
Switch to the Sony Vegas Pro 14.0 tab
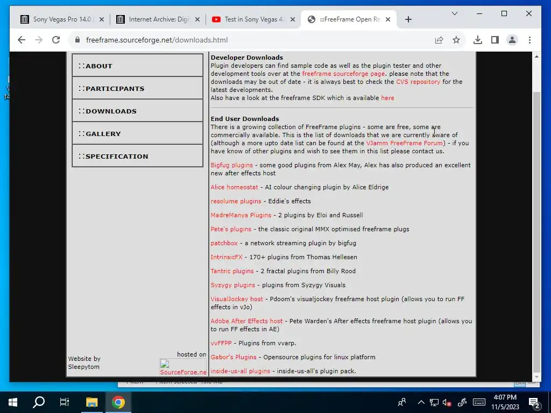(x=62, y=19)
